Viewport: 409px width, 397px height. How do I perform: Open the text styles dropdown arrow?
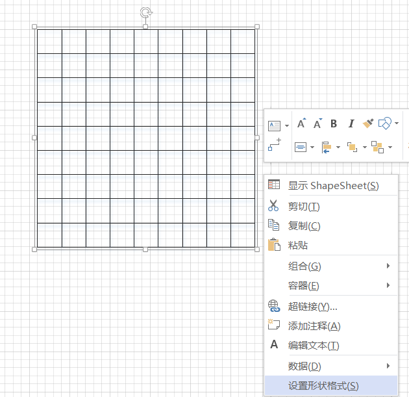pyautogui.click(x=287, y=126)
